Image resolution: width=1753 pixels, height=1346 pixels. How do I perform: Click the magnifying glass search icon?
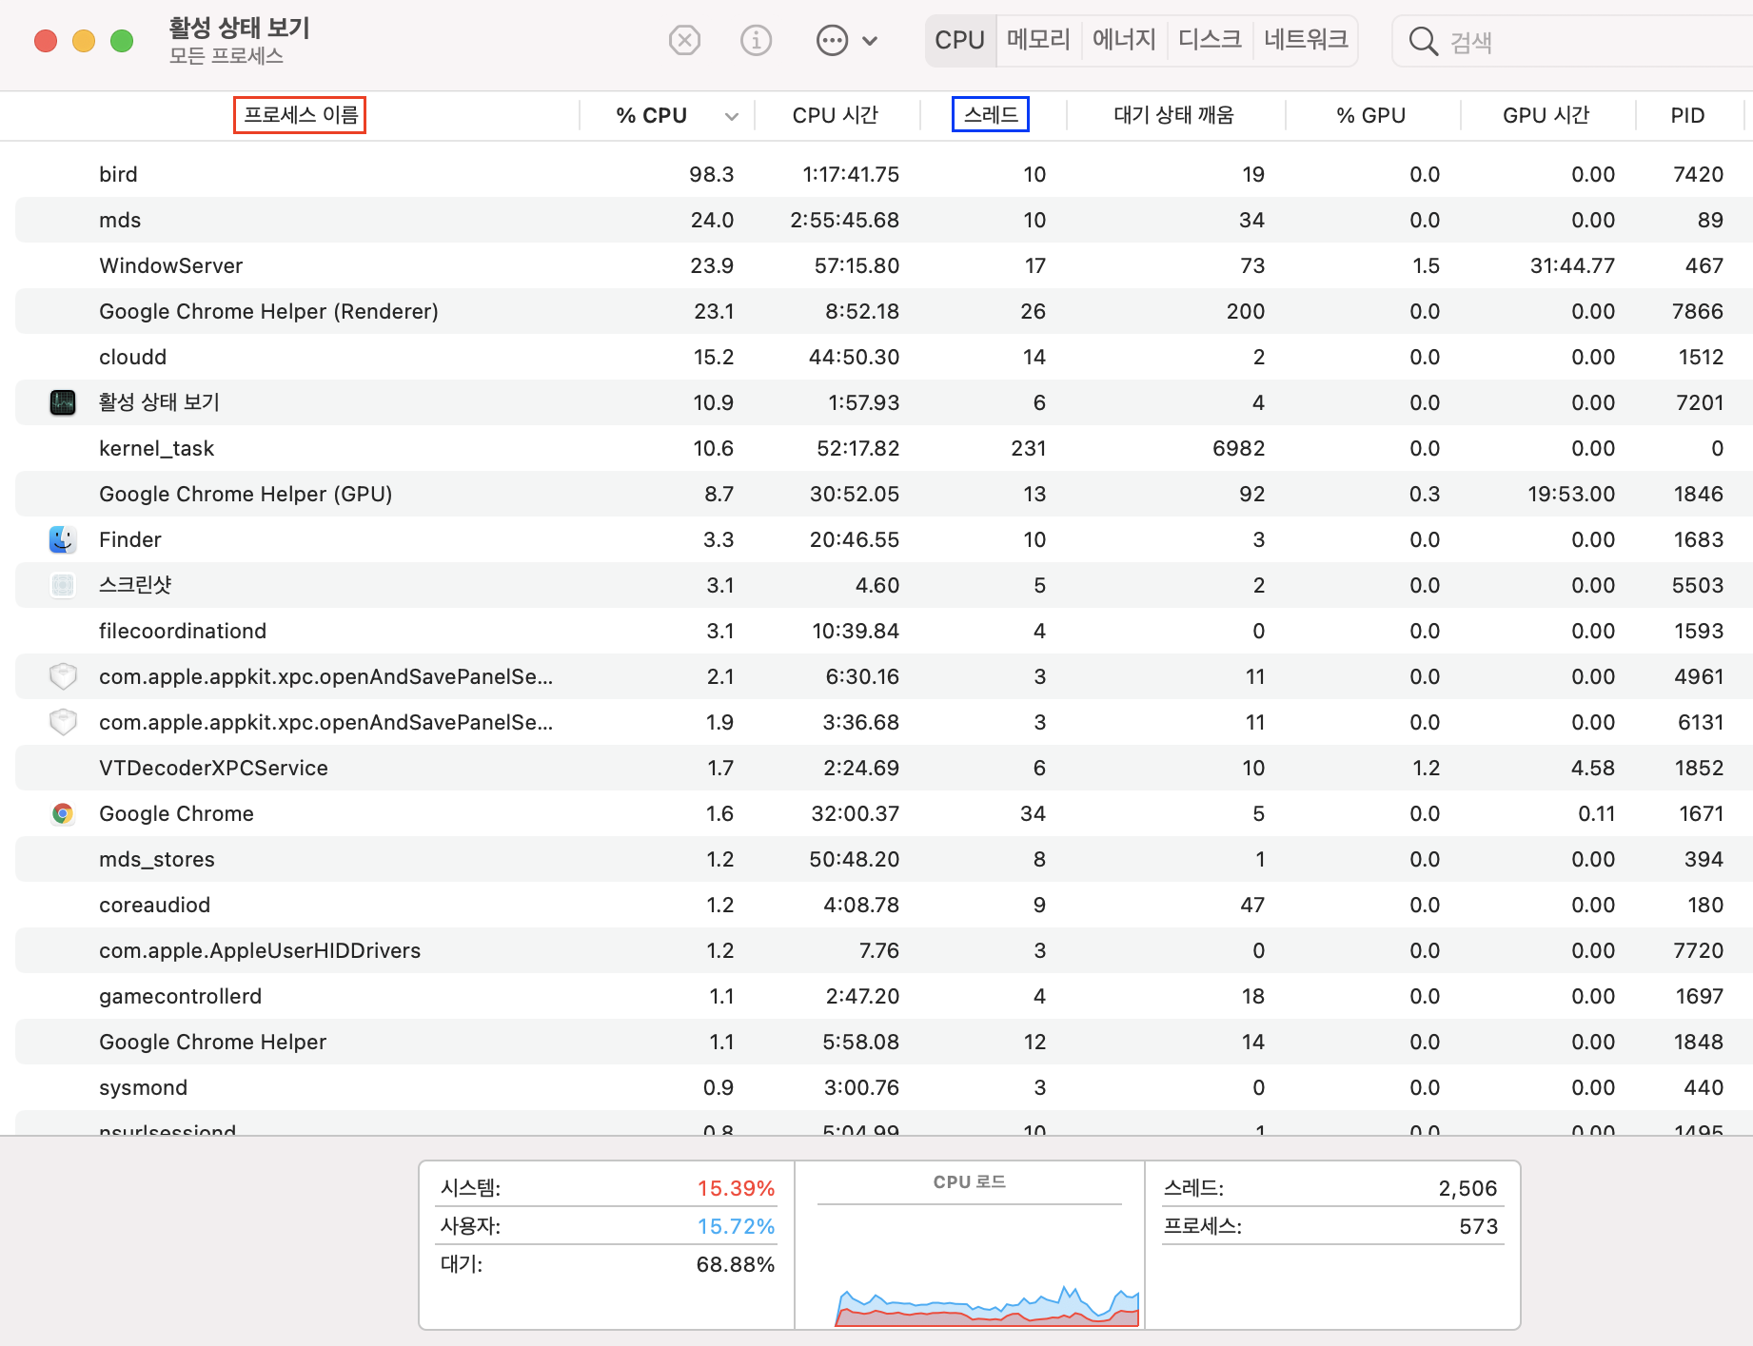coord(1423,42)
